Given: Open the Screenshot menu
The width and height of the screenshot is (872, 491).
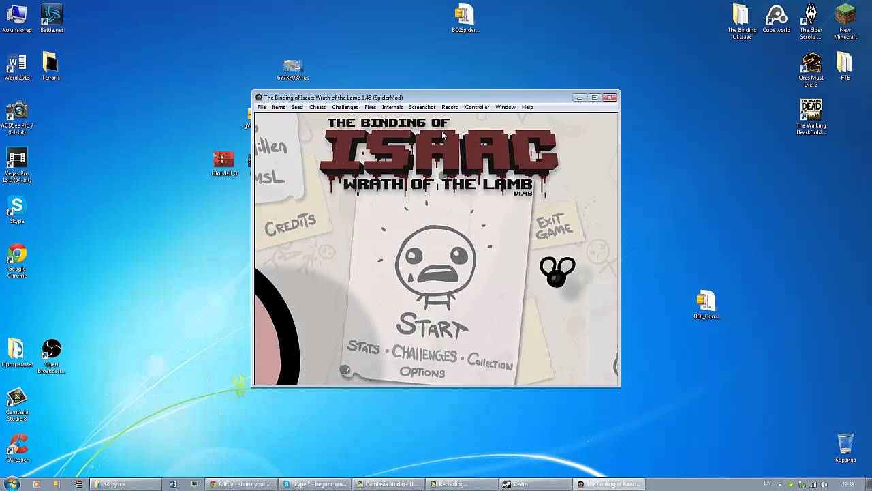Looking at the screenshot, I should click(422, 107).
